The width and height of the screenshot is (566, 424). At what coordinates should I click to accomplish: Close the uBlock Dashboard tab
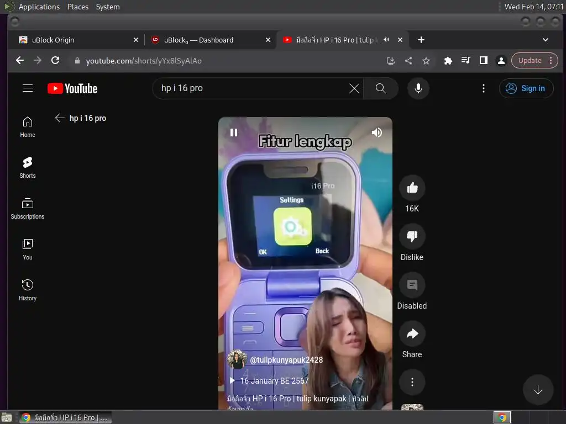(x=268, y=40)
